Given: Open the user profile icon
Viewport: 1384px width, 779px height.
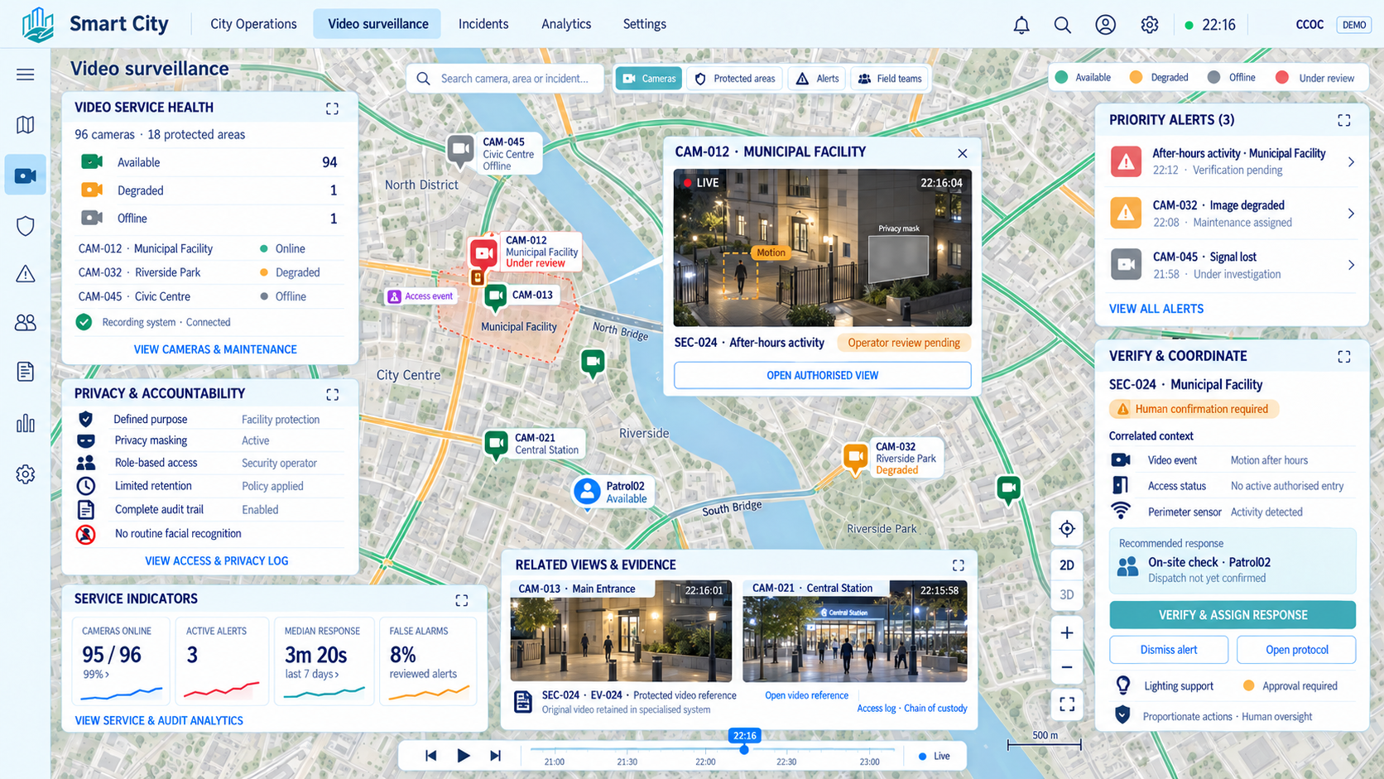Looking at the screenshot, I should click(x=1105, y=25).
